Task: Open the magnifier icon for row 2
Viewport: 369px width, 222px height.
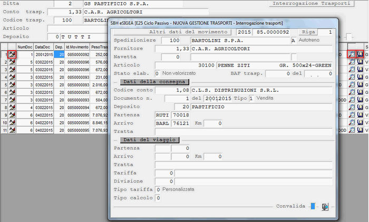Action: [x=352, y=62]
